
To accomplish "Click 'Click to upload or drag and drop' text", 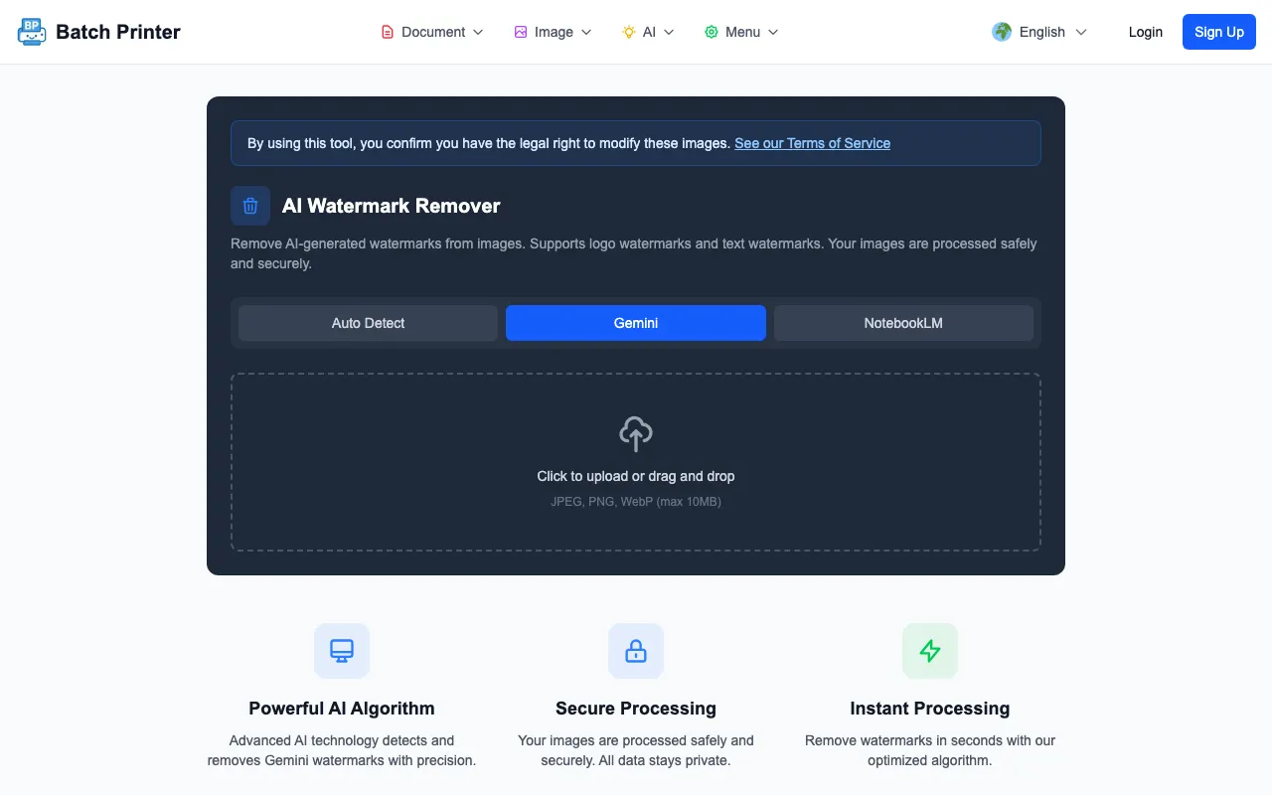I will (636, 476).
